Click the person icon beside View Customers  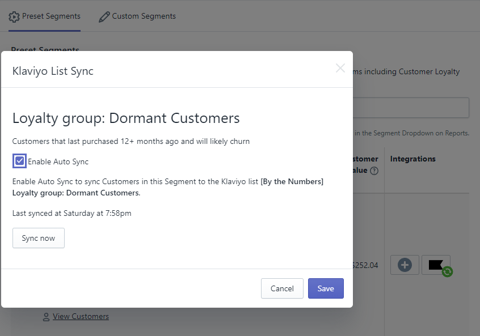tap(46, 317)
